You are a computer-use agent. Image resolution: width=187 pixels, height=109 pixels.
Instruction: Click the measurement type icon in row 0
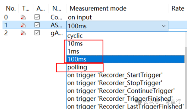23,17
